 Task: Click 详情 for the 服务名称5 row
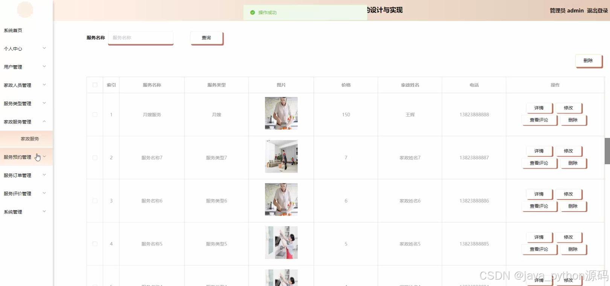[x=539, y=237]
